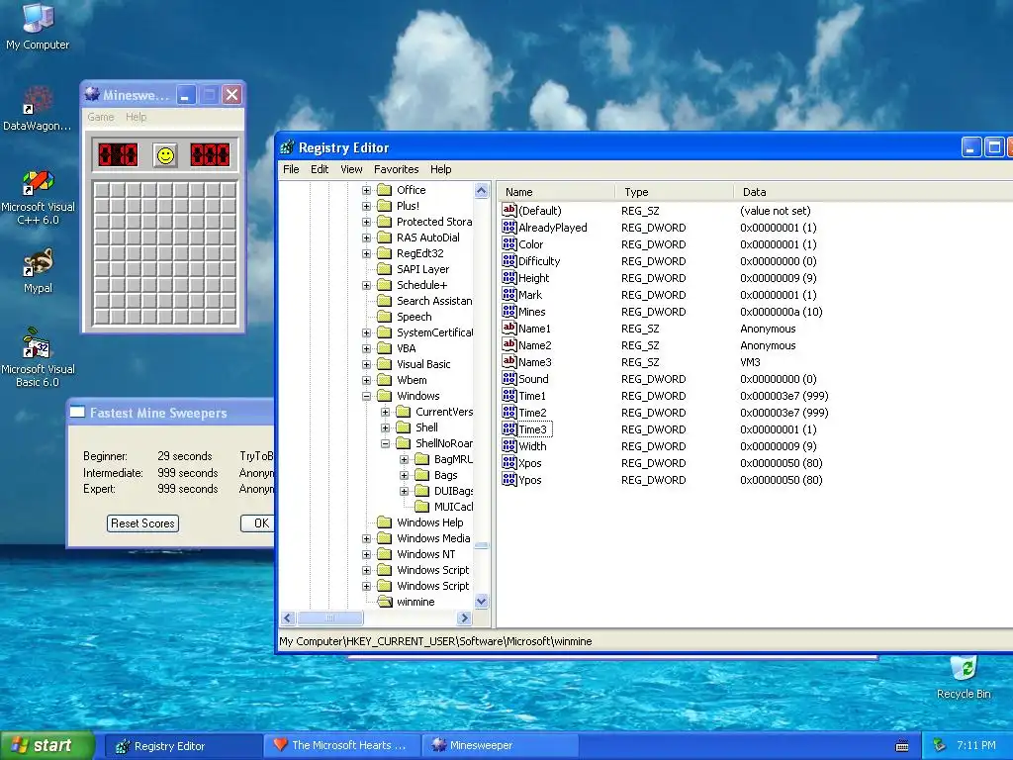Switch to The Microsoft Hearts taskbar button
Screen dimensions: 1013x760
click(x=341, y=745)
